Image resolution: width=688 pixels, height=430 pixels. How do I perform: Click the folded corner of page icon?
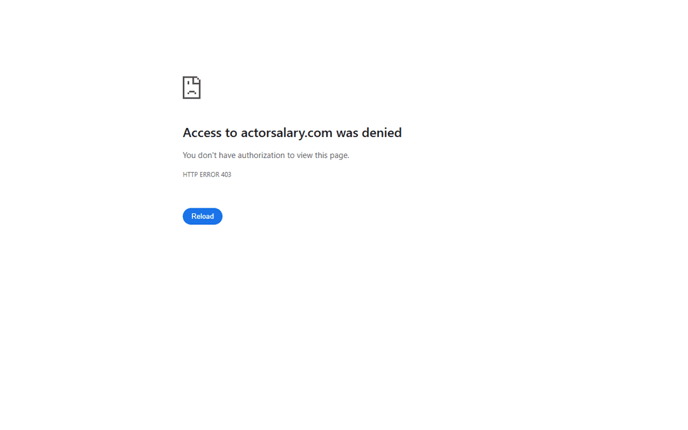(197, 80)
